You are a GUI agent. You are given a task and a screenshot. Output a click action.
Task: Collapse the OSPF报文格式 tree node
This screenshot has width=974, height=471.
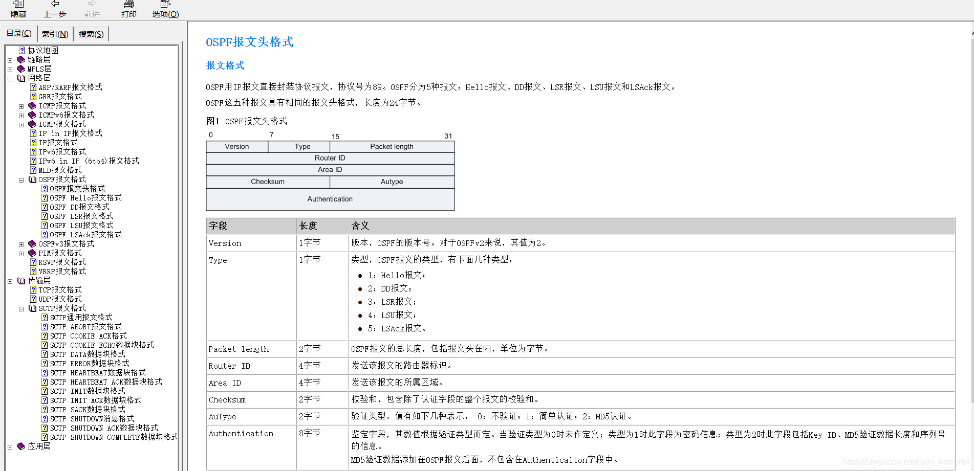(21, 180)
